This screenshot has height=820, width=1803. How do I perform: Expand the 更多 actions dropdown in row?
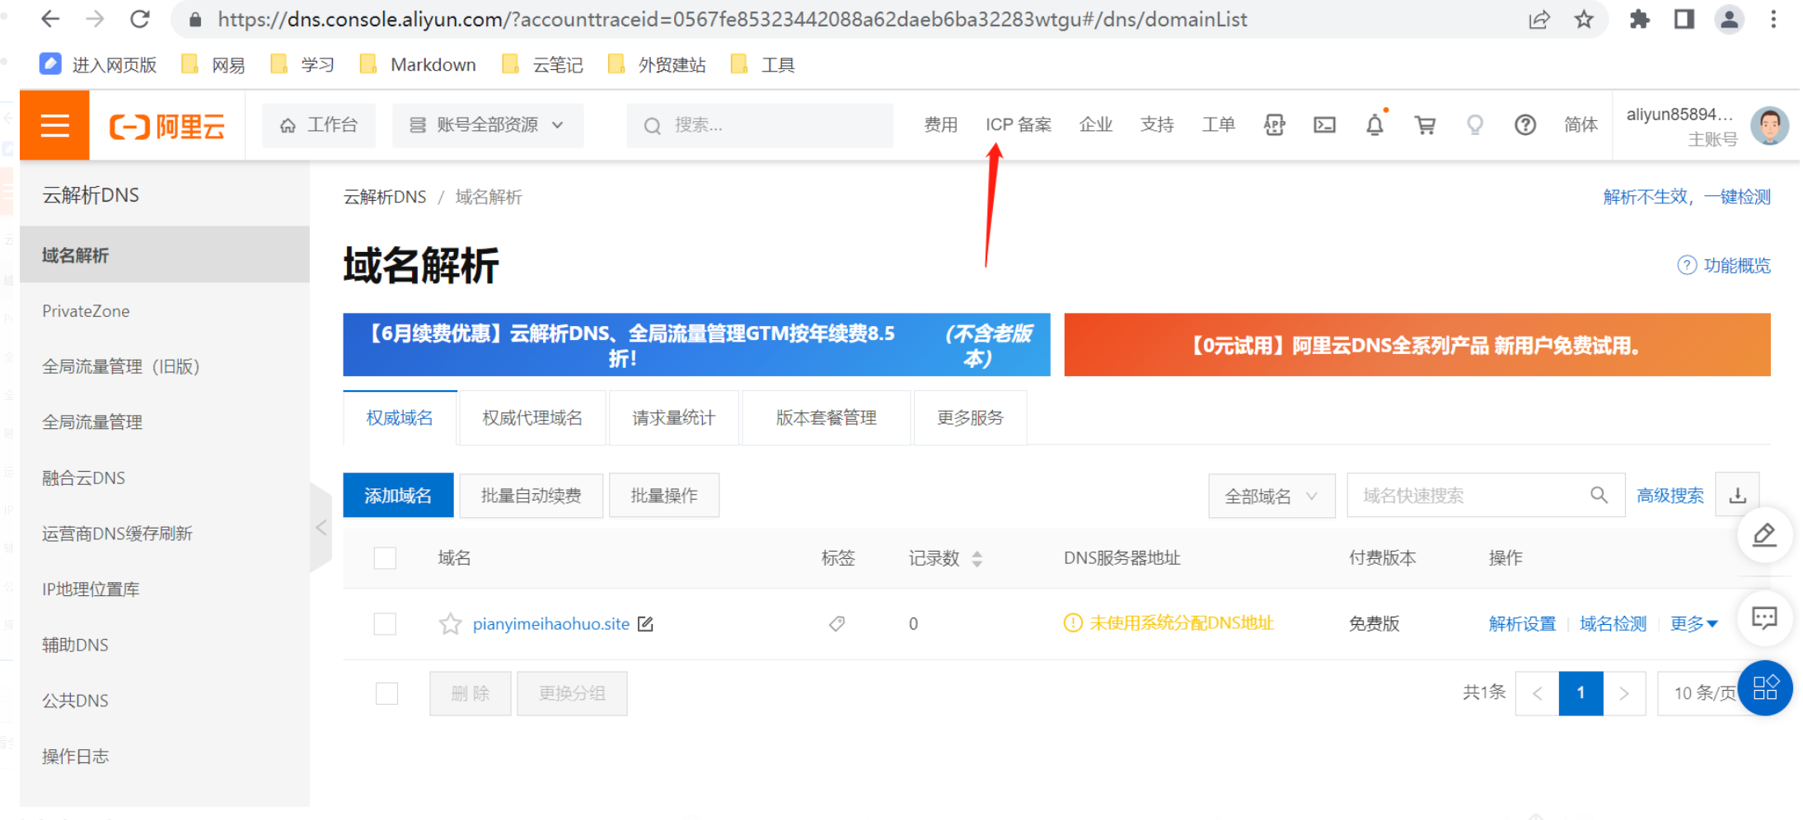(1693, 624)
